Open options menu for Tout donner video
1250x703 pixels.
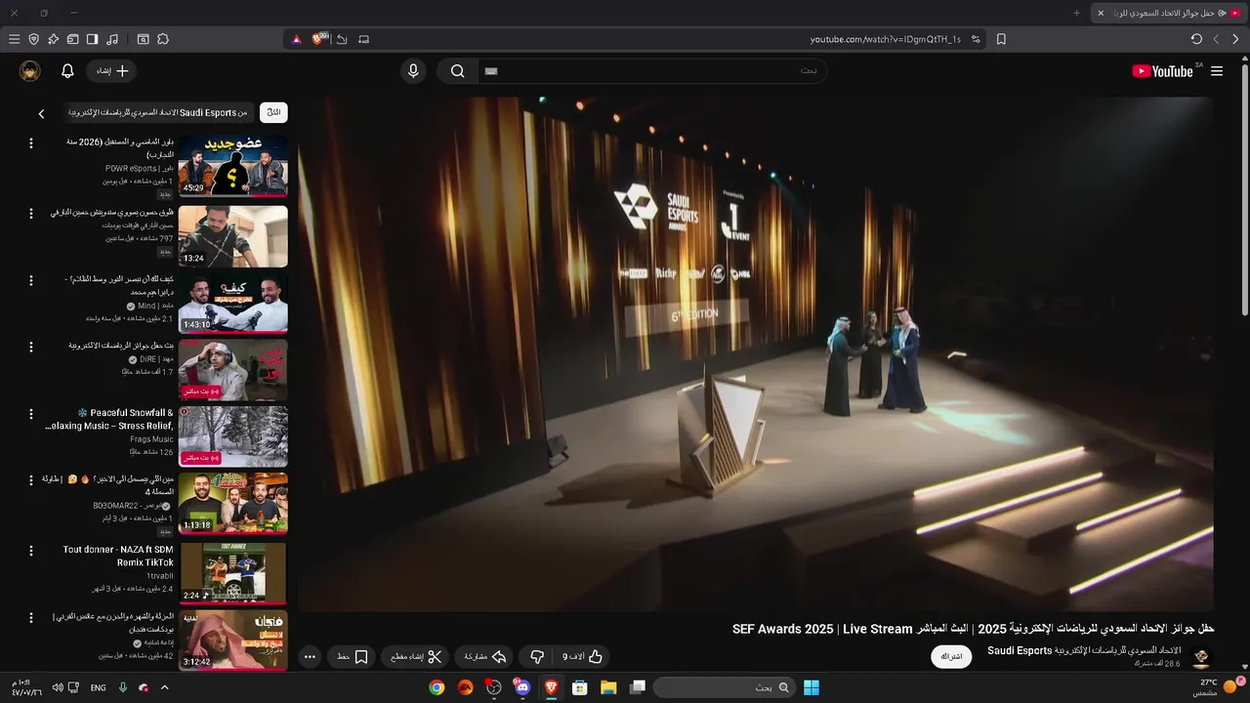pos(30,550)
